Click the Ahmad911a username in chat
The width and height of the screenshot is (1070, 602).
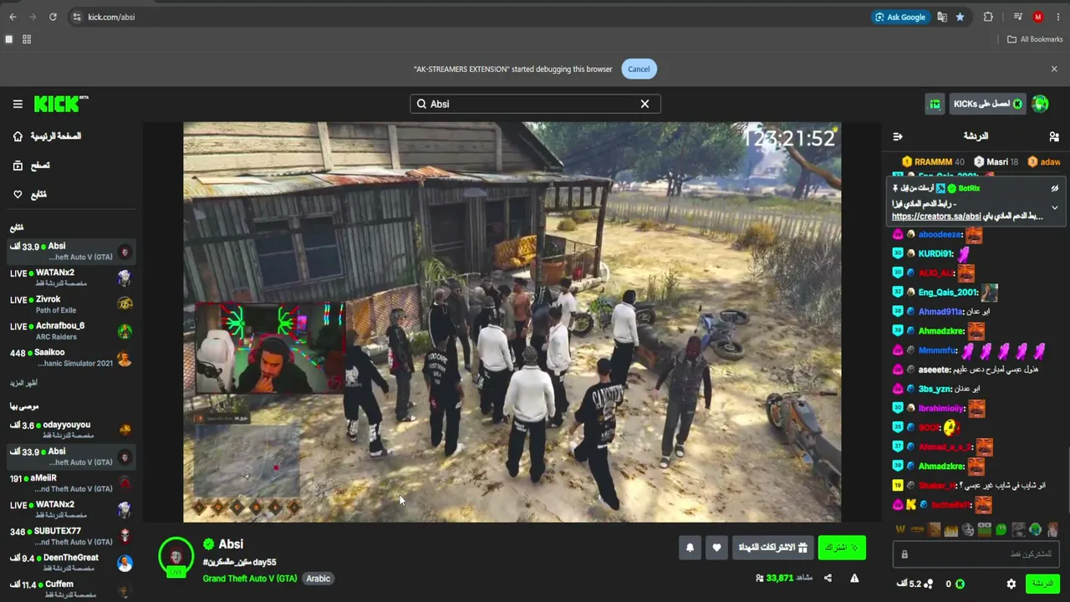[941, 312]
